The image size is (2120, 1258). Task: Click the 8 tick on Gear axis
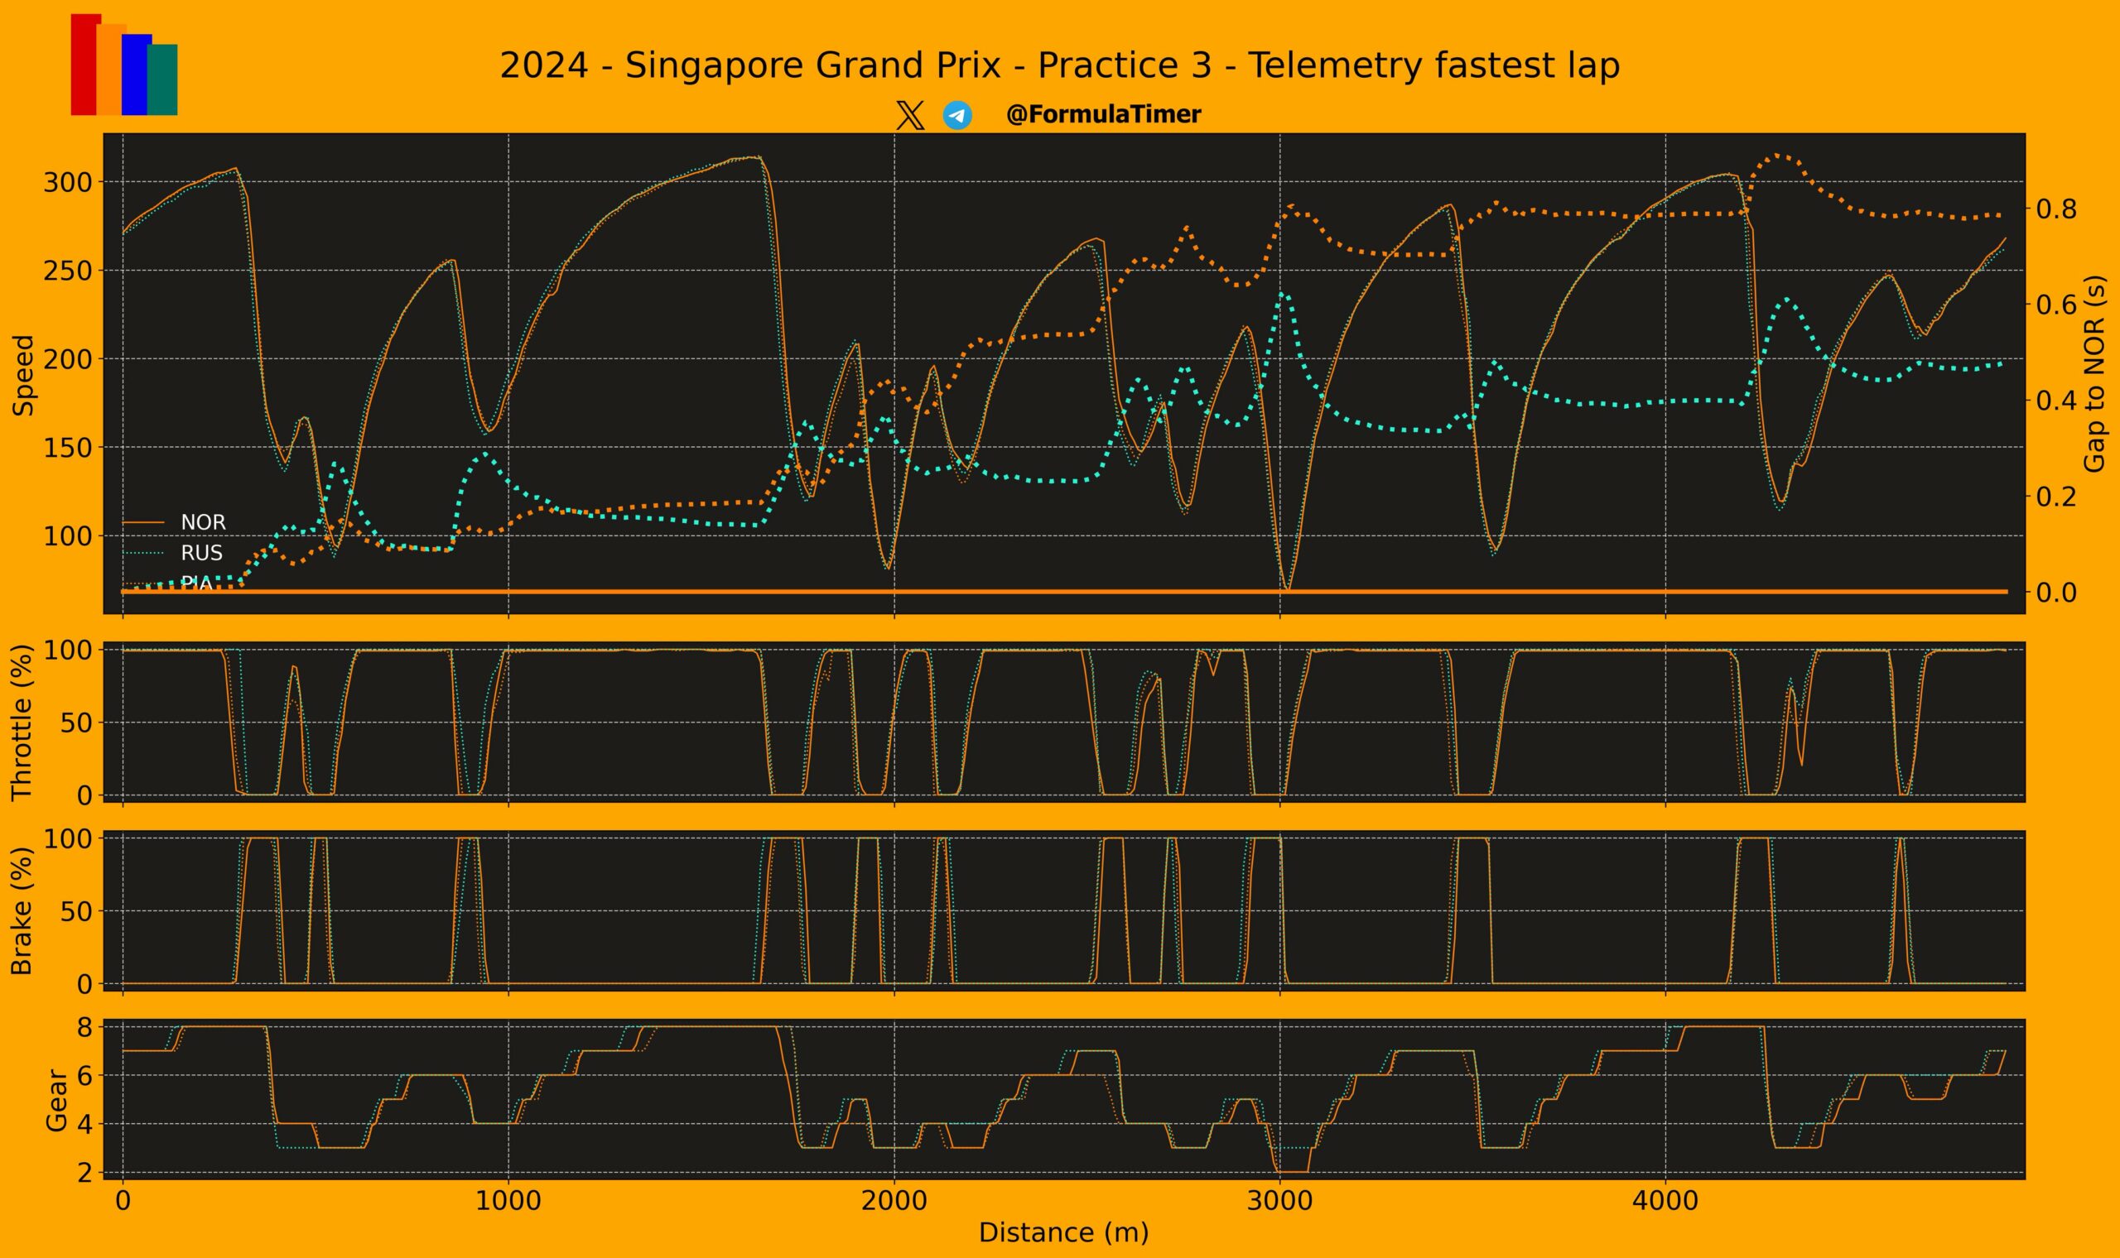(84, 1026)
